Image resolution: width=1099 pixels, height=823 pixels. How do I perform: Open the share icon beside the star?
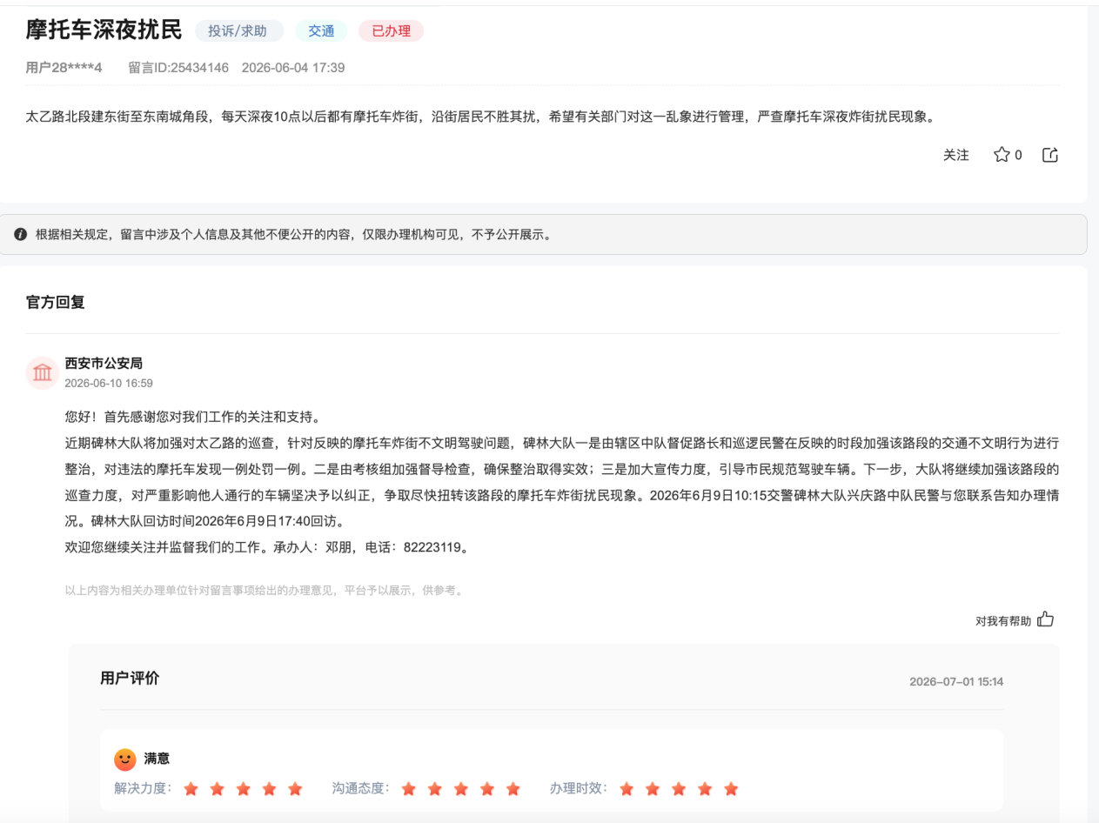1050,155
